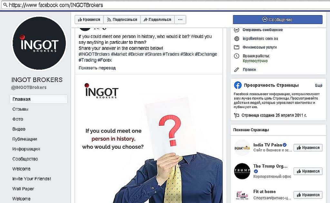Viewport: 330px width, 203px height.
Task: Click the Похожие Страницы heading
Action: point(251,130)
